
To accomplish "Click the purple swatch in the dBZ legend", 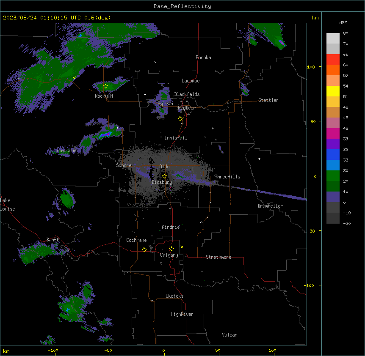I will [333, 144].
